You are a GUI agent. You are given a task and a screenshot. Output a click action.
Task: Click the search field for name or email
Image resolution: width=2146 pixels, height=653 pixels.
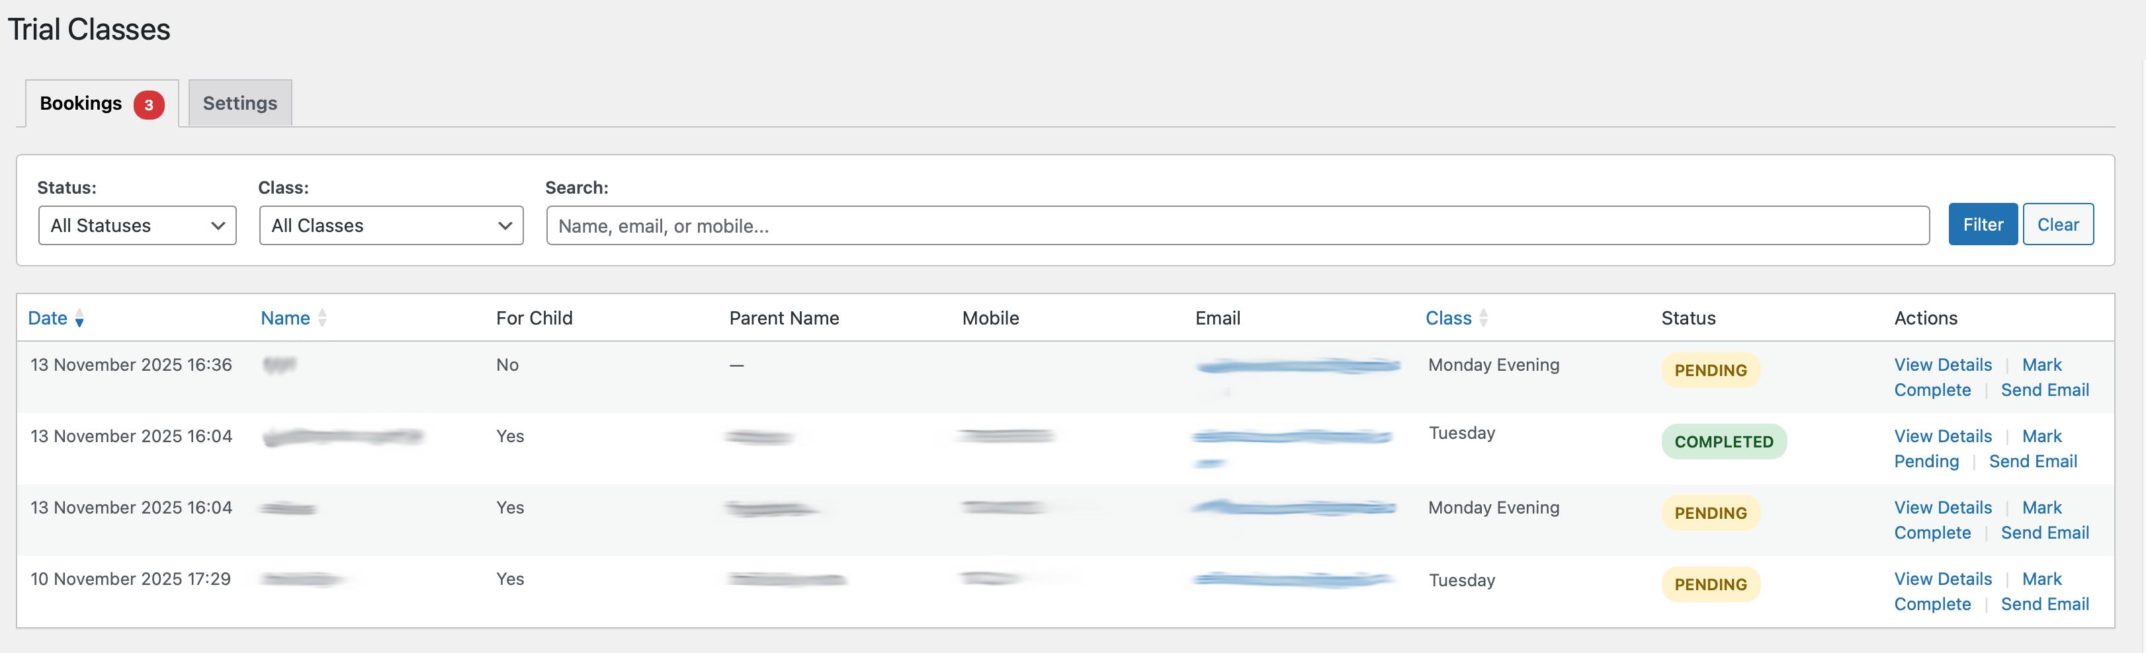pos(1236,225)
